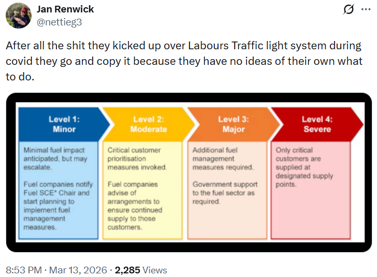Viewport: 377px width, 277px height.
Task: Click the orange Level 3: Major arrow
Action: [233, 124]
